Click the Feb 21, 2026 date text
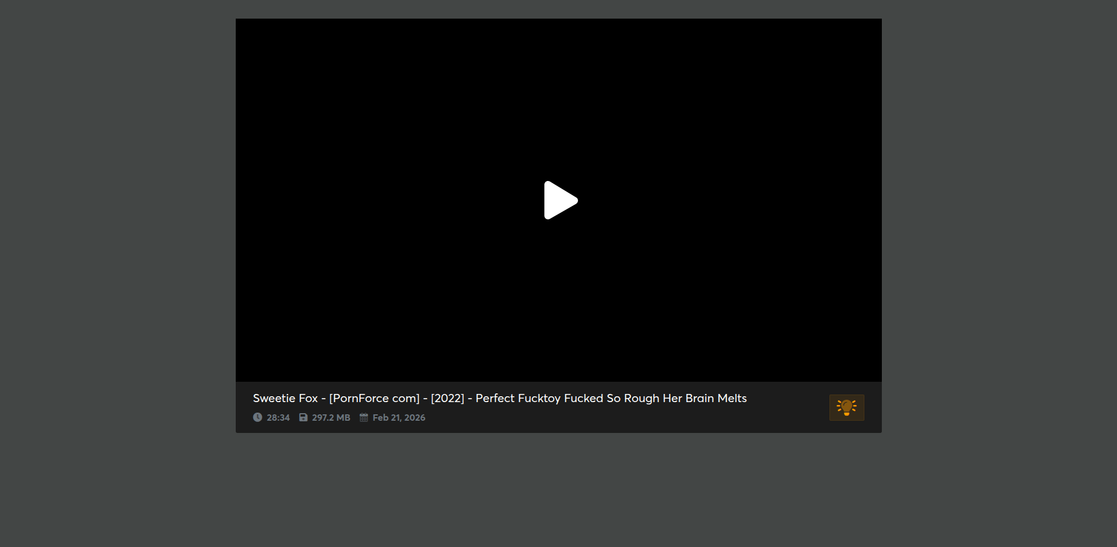Screen dimensions: 1117x547 pyautogui.click(x=399, y=418)
